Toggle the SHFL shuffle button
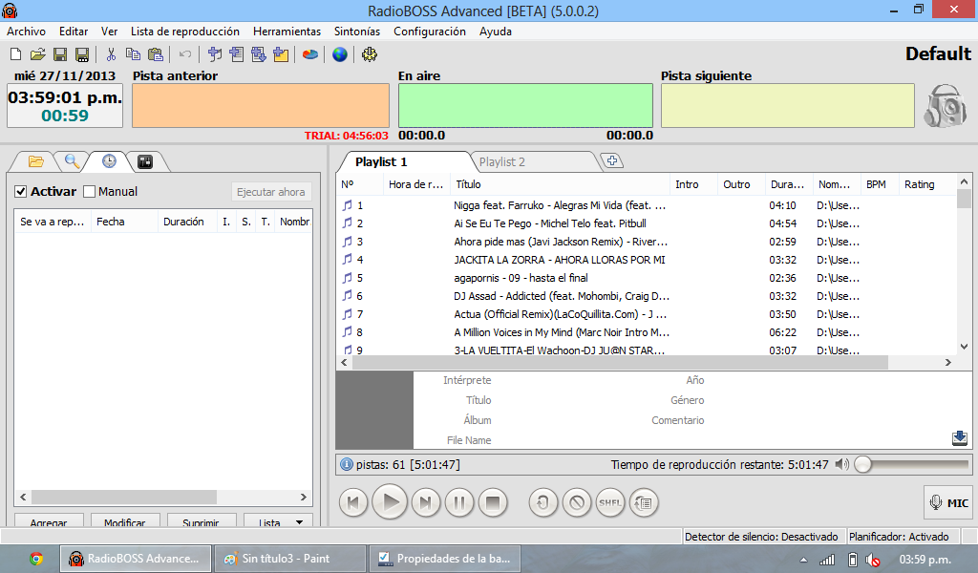This screenshot has height=573, width=978. pyautogui.click(x=610, y=502)
